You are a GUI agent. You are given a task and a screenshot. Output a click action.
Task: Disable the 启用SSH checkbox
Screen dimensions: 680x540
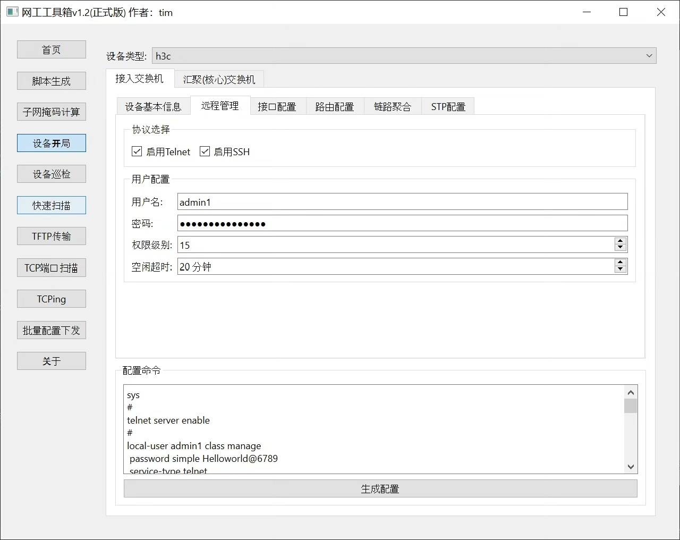205,151
